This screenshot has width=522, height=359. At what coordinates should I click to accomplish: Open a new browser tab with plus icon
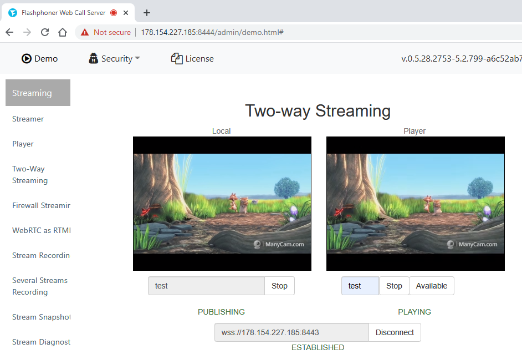pyautogui.click(x=147, y=13)
